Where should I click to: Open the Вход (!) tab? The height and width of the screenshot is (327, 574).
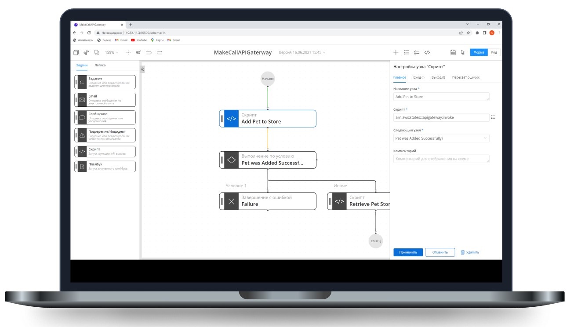click(419, 77)
